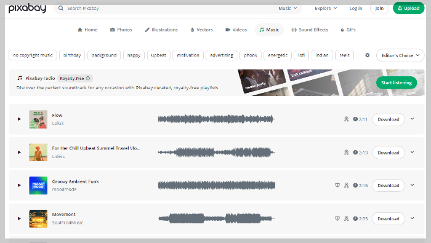The width and height of the screenshot is (431, 243).
Task: Open the filter settings gear icon
Action: 367,55
